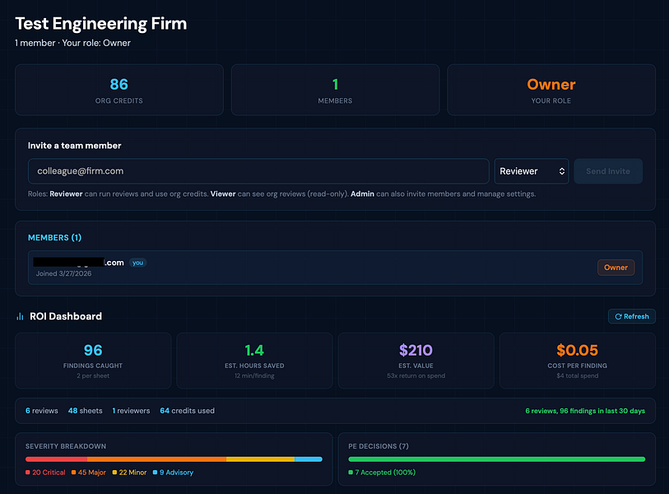Image resolution: width=669 pixels, height=494 pixels.
Task: Click the red Critical legend square
Action: tap(28, 473)
